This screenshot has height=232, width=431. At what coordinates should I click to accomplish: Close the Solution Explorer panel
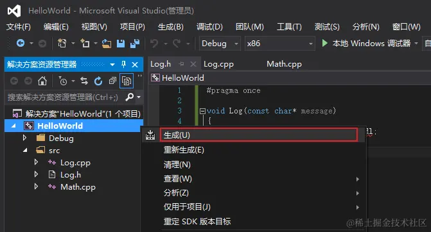135,65
